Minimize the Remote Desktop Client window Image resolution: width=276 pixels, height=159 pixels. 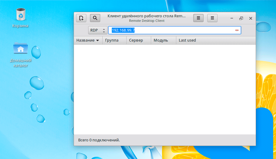231,18
